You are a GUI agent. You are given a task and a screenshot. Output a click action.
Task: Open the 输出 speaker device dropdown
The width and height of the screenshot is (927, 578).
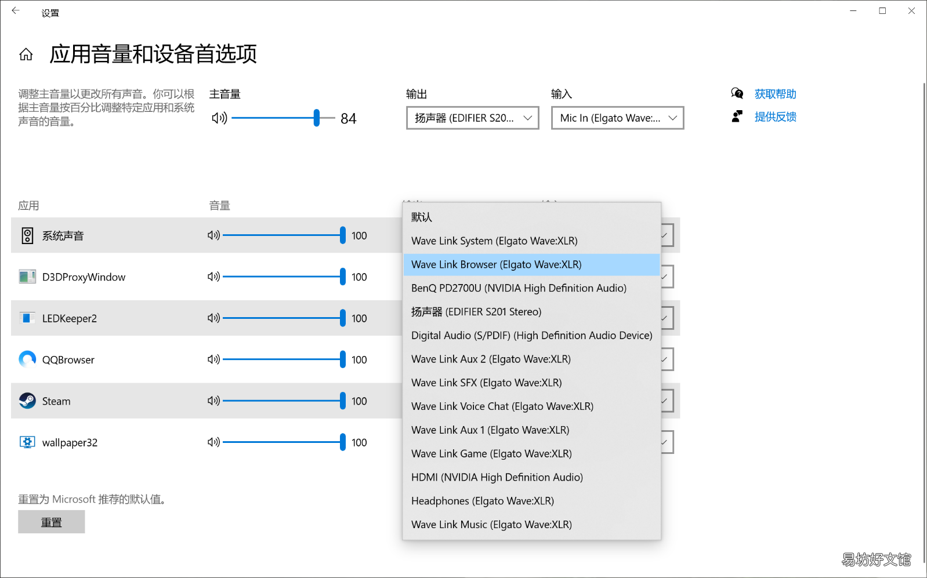coord(473,118)
